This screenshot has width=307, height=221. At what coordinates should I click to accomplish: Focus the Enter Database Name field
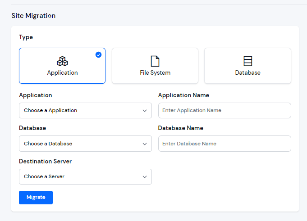[x=225, y=144]
